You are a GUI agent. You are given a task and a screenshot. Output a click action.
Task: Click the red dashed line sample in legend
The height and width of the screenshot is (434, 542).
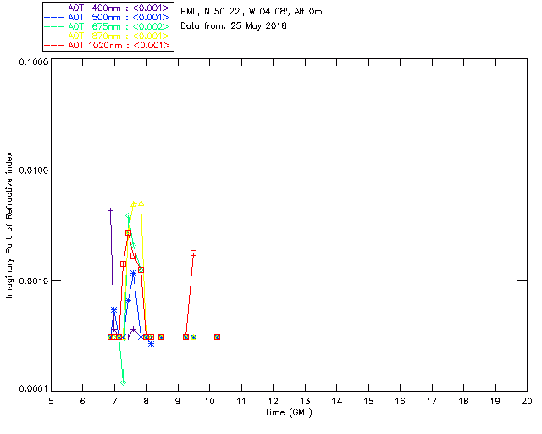coord(54,45)
